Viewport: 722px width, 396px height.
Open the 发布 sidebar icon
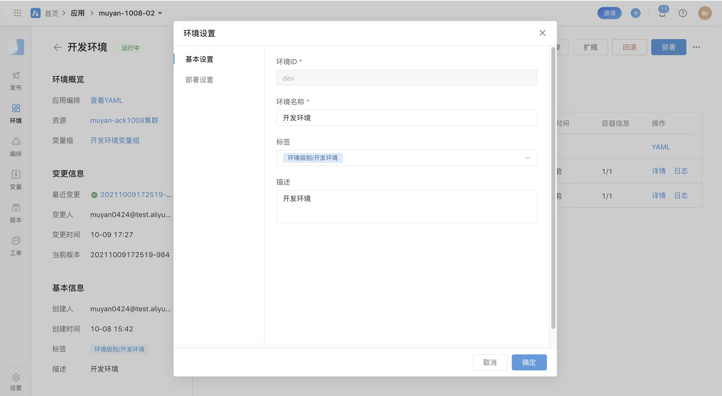coord(16,75)
